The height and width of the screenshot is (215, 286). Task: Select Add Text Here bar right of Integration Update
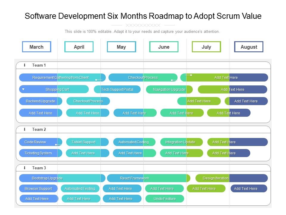(237, 142)
